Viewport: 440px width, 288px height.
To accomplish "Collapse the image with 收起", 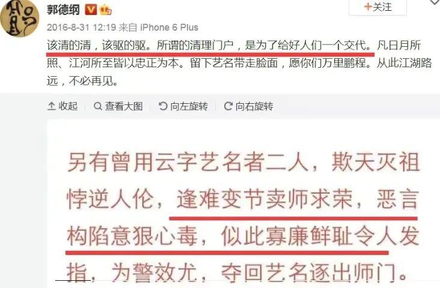I will pyautogui.click(x=63, y=106).
